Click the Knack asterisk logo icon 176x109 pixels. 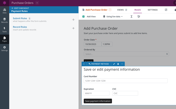click(x=5, y=3)
